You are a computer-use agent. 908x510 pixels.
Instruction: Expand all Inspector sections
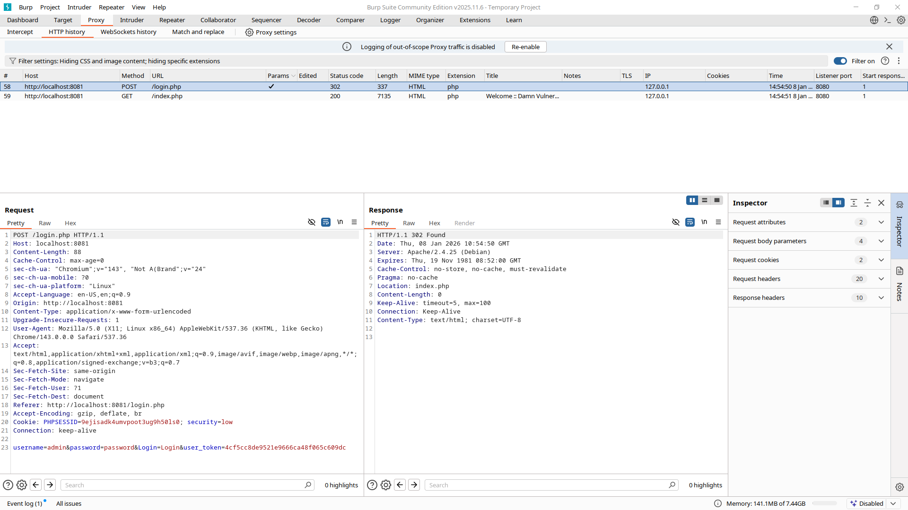pos(854,203)
